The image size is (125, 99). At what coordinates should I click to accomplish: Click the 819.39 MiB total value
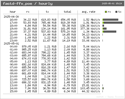(x=68, y=23)
